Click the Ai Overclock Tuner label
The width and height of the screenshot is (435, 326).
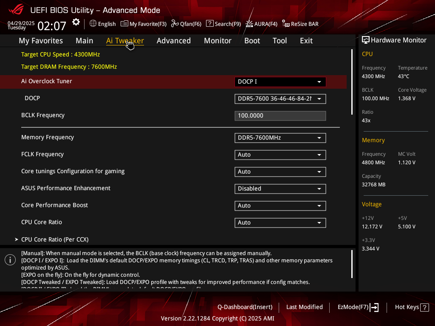[x=47, y=81]
